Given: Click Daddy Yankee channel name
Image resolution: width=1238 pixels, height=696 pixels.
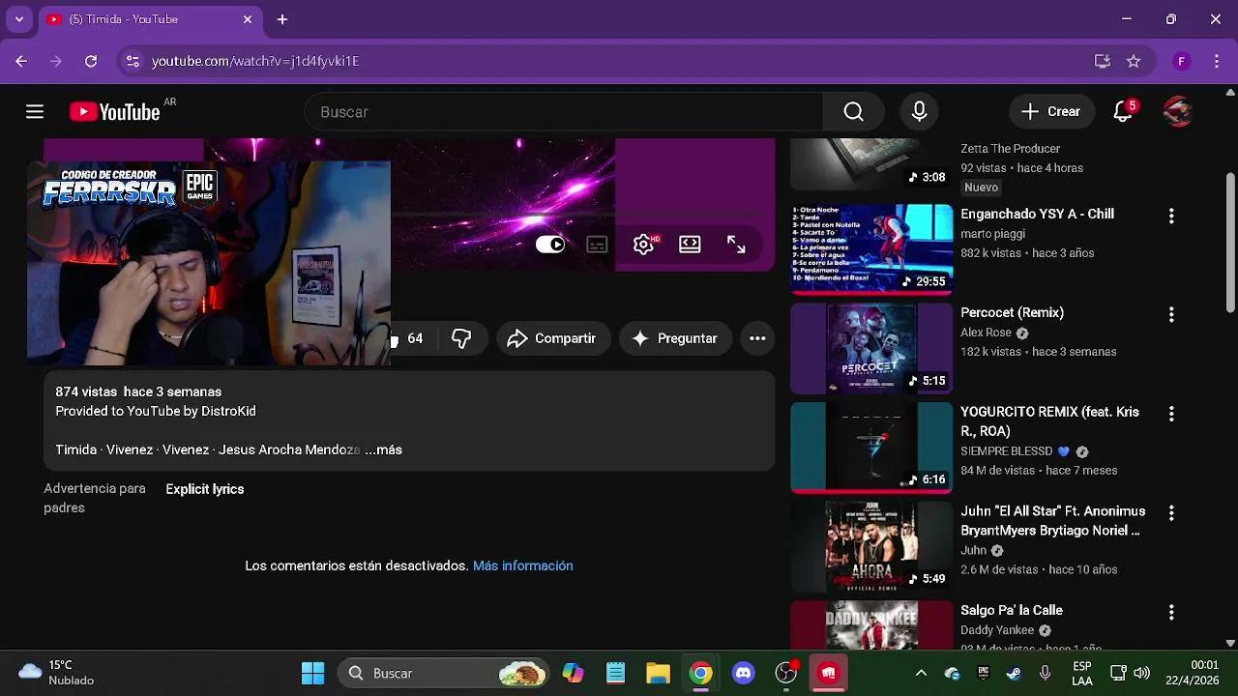Looking at the screenshot, I should pyautogui.click(x=997, y=630).
